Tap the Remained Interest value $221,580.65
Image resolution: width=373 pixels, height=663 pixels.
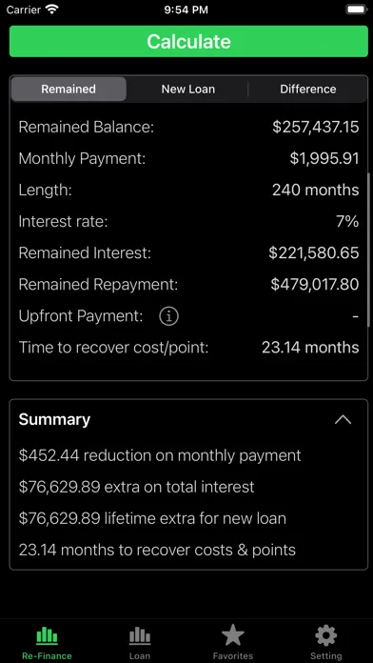[314, 252]
